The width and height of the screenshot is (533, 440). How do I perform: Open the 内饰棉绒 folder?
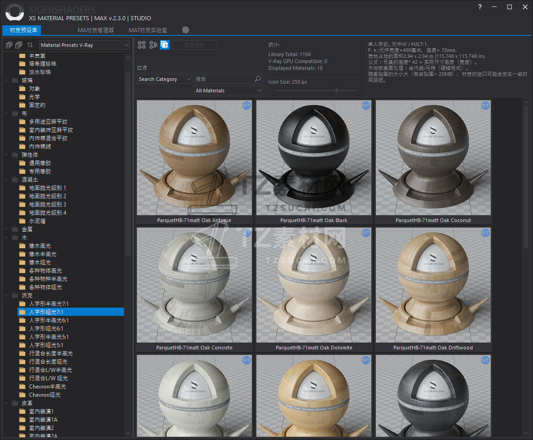pos(40,147)
